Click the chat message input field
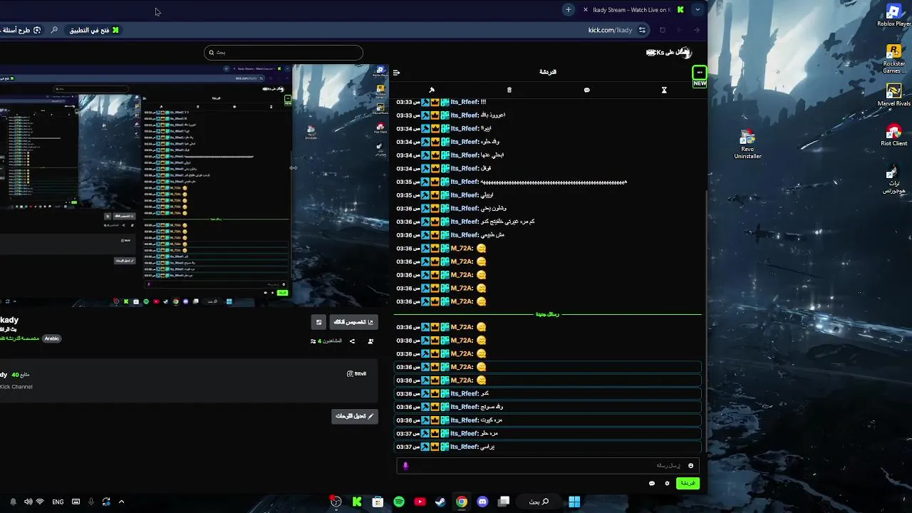 click(548, 465)
